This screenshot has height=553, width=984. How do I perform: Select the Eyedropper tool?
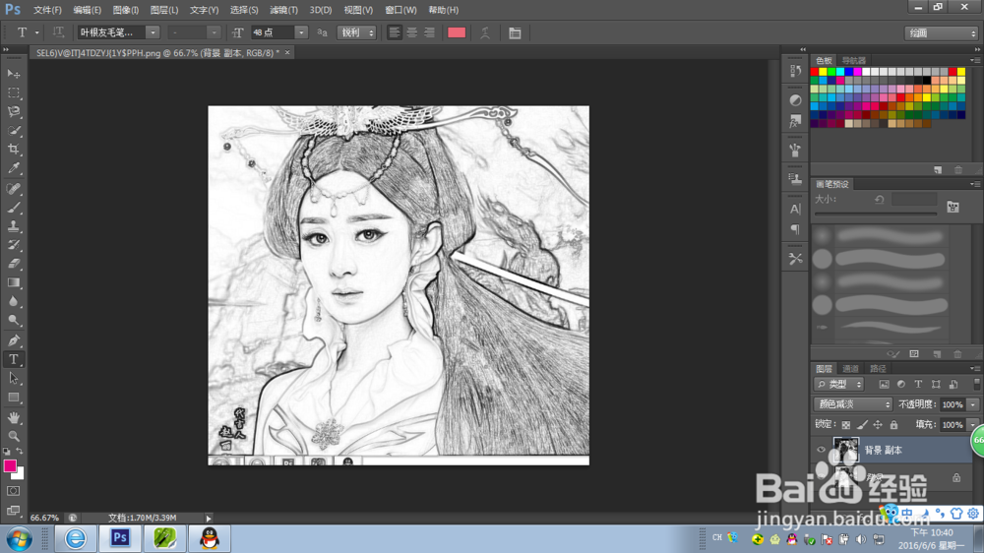click(x=13, y=168)
